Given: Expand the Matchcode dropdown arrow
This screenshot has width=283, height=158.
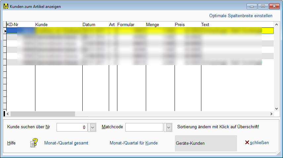Looking at the screenshot, I should [169, 127].
